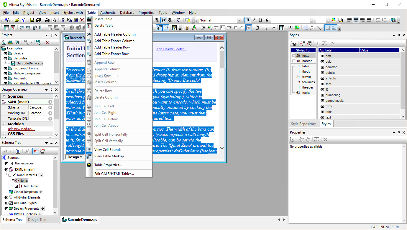Click the hyperlink globe icon
The height and width of the screenshot is (230, 407).
pyautogui.click(x=393, y=20)
